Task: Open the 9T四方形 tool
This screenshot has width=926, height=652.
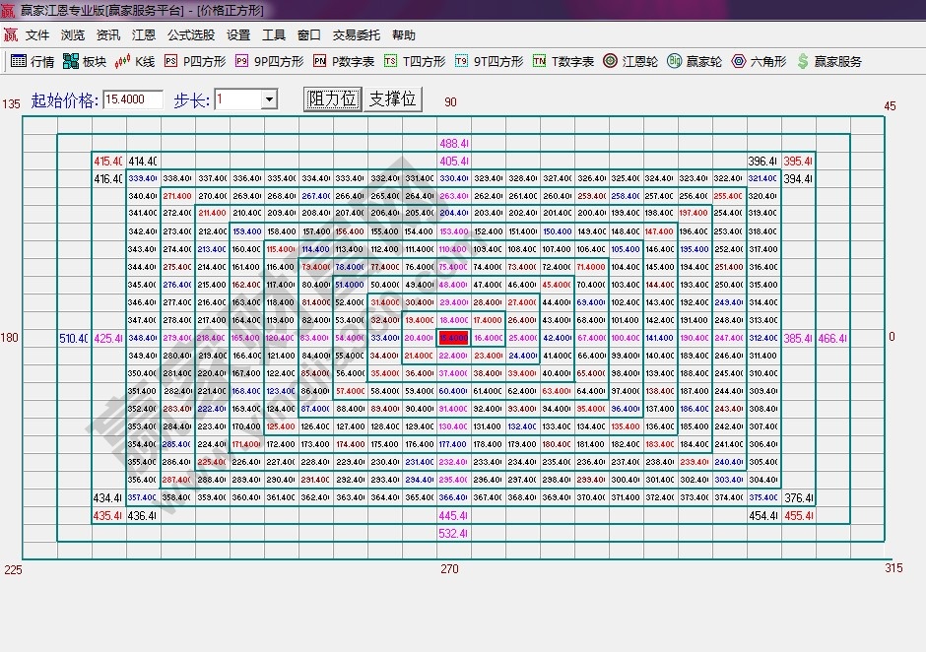Action: tap(488, 61)
